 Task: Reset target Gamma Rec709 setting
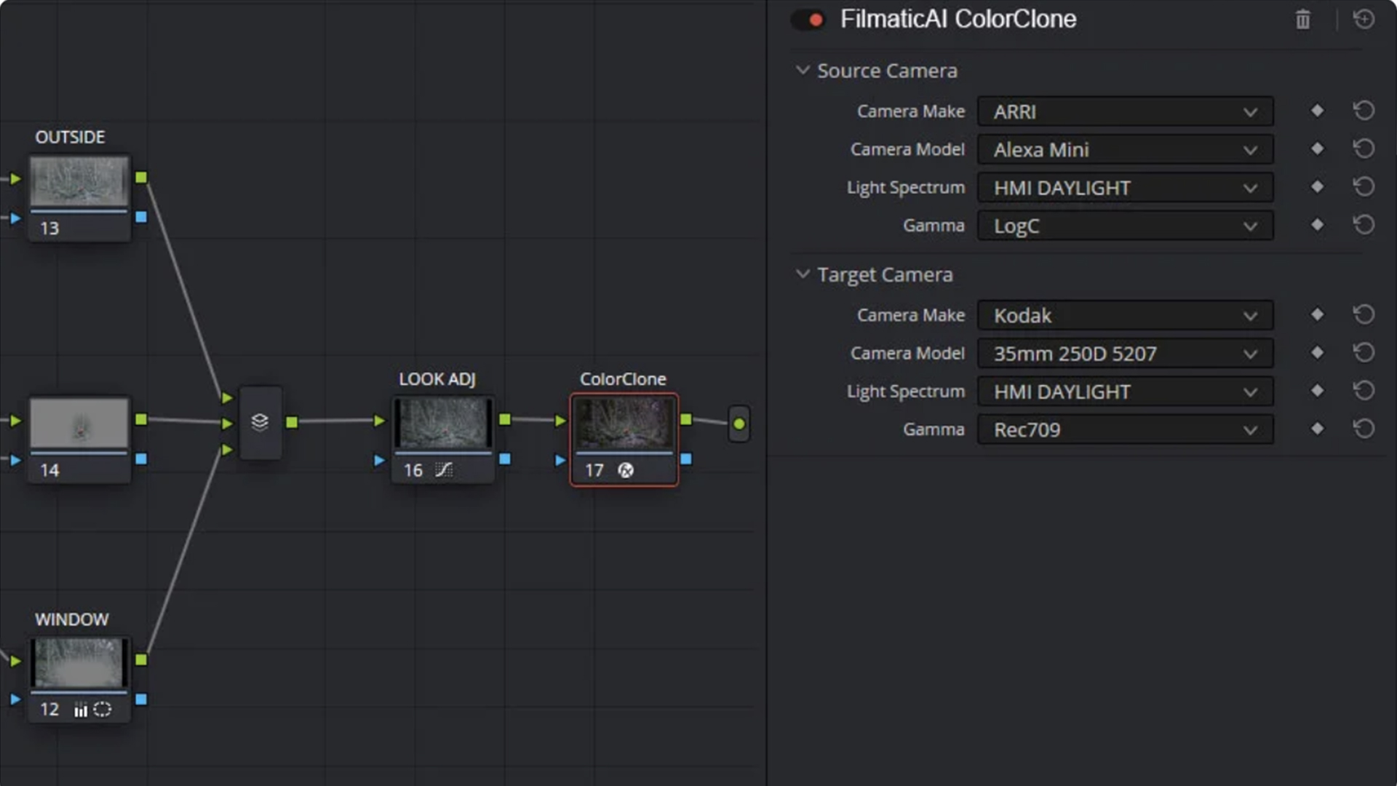tap(1364, 428)
